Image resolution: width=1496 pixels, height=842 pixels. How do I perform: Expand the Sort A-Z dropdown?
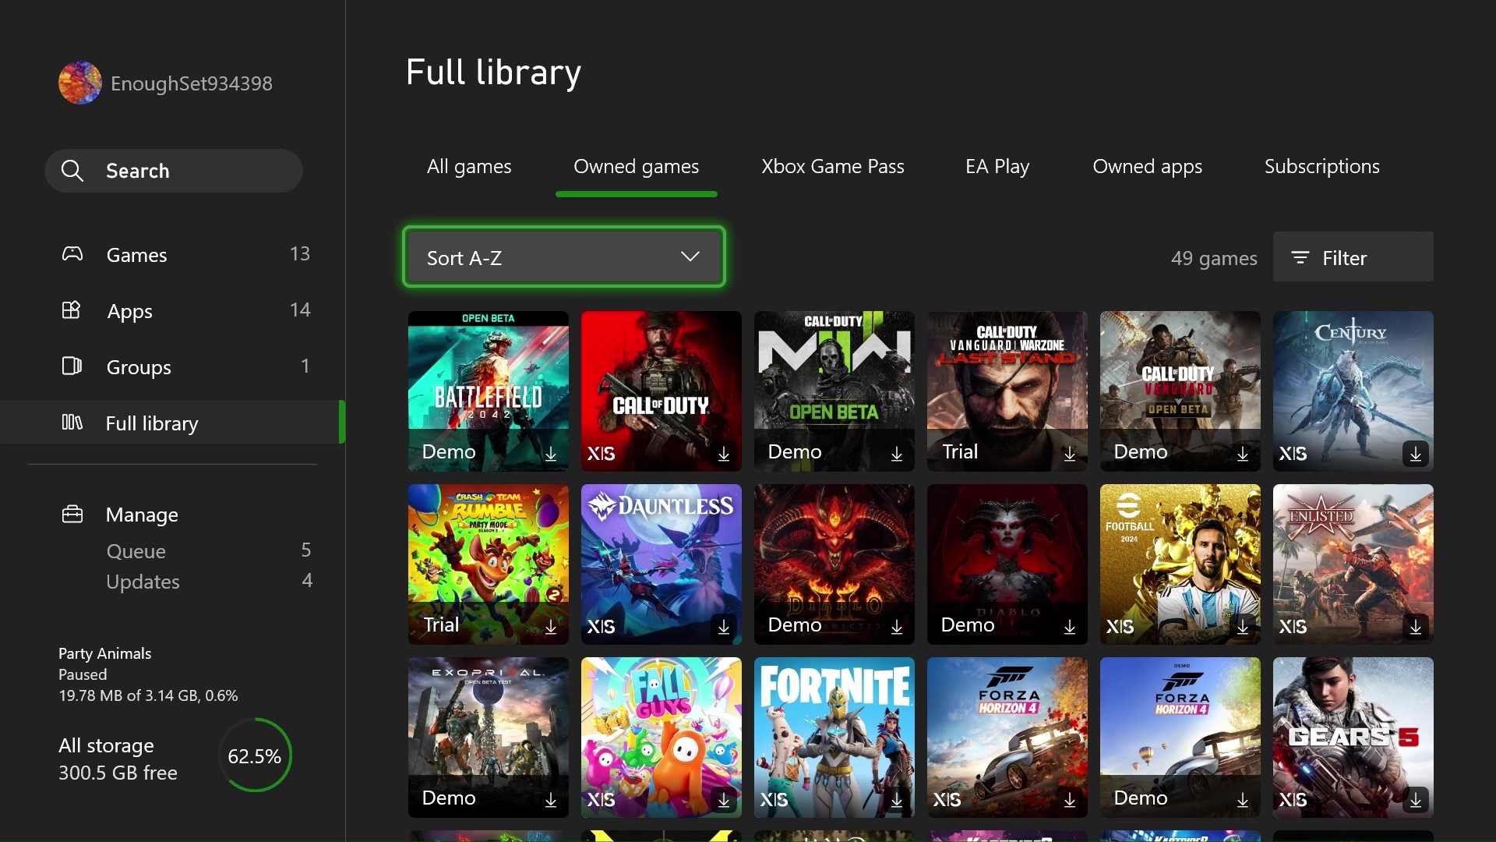tap(564, 256)
